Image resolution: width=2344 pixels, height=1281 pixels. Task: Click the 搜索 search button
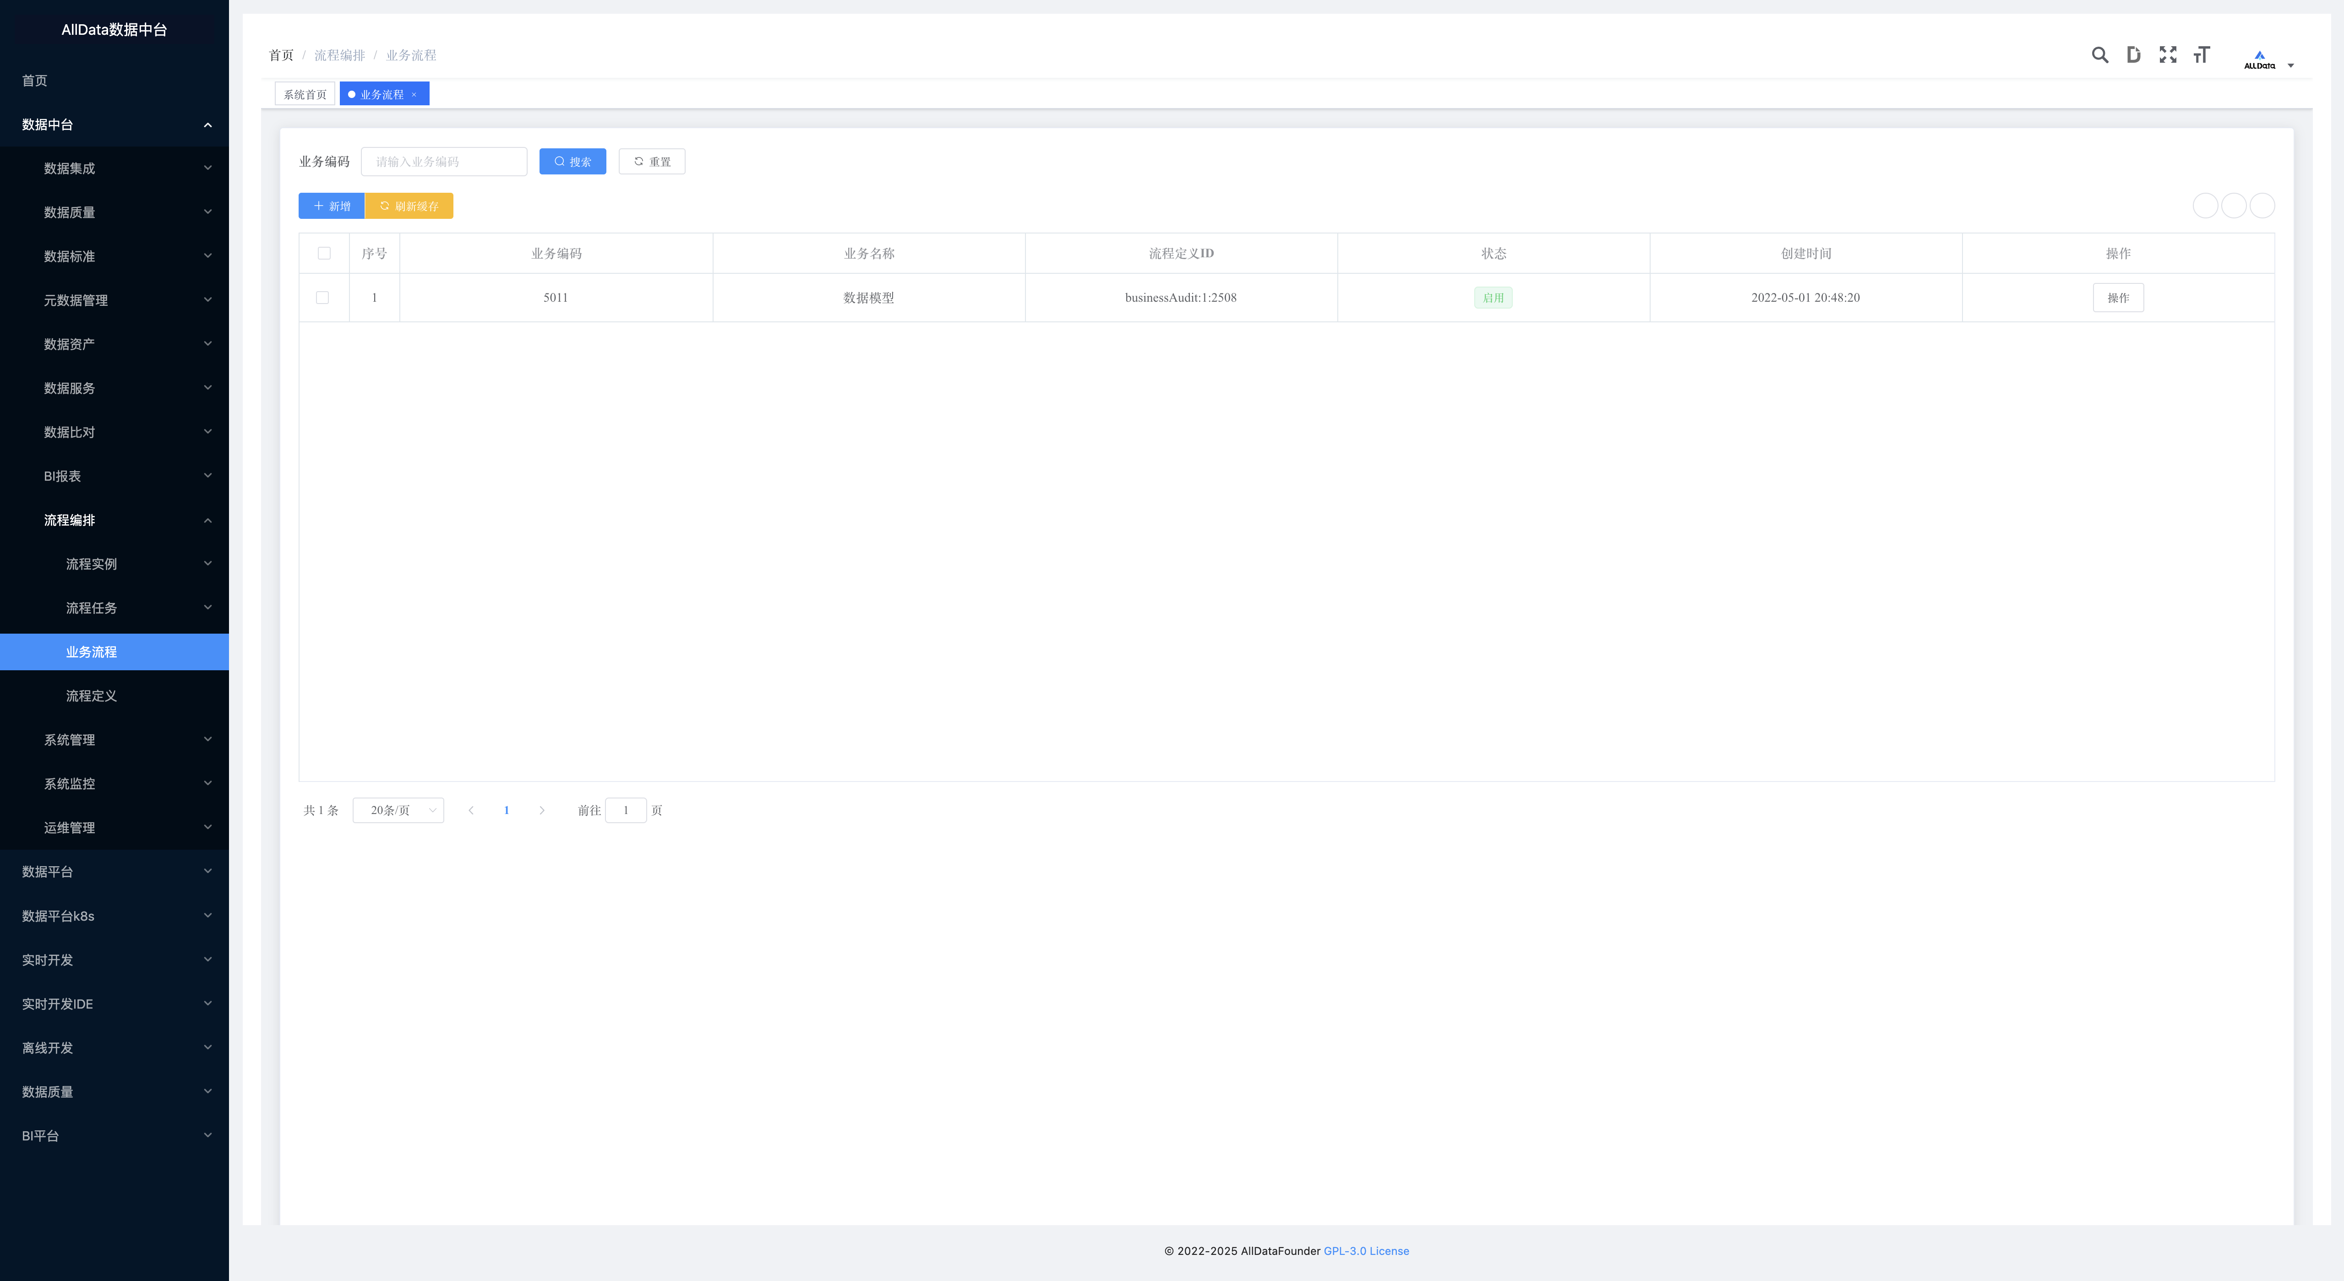click(572, 161)
